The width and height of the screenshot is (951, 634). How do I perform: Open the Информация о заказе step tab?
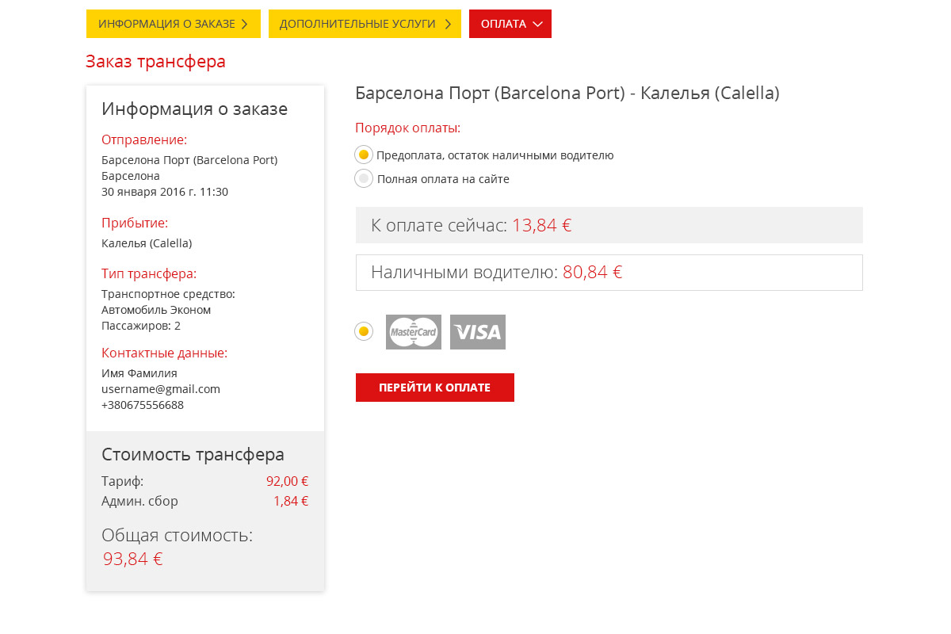[x=166, y=24]
